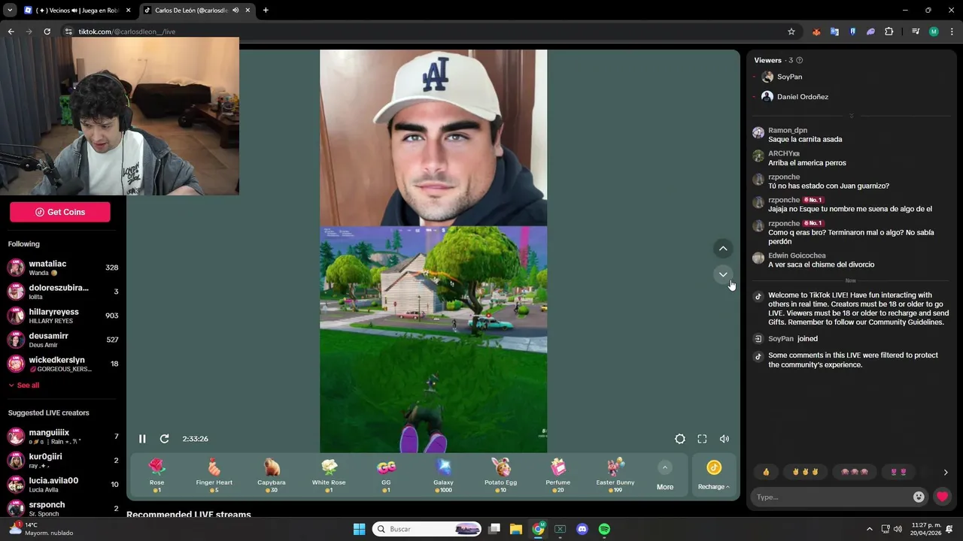
Task: Go back in browser history
Action: [11, 32]
